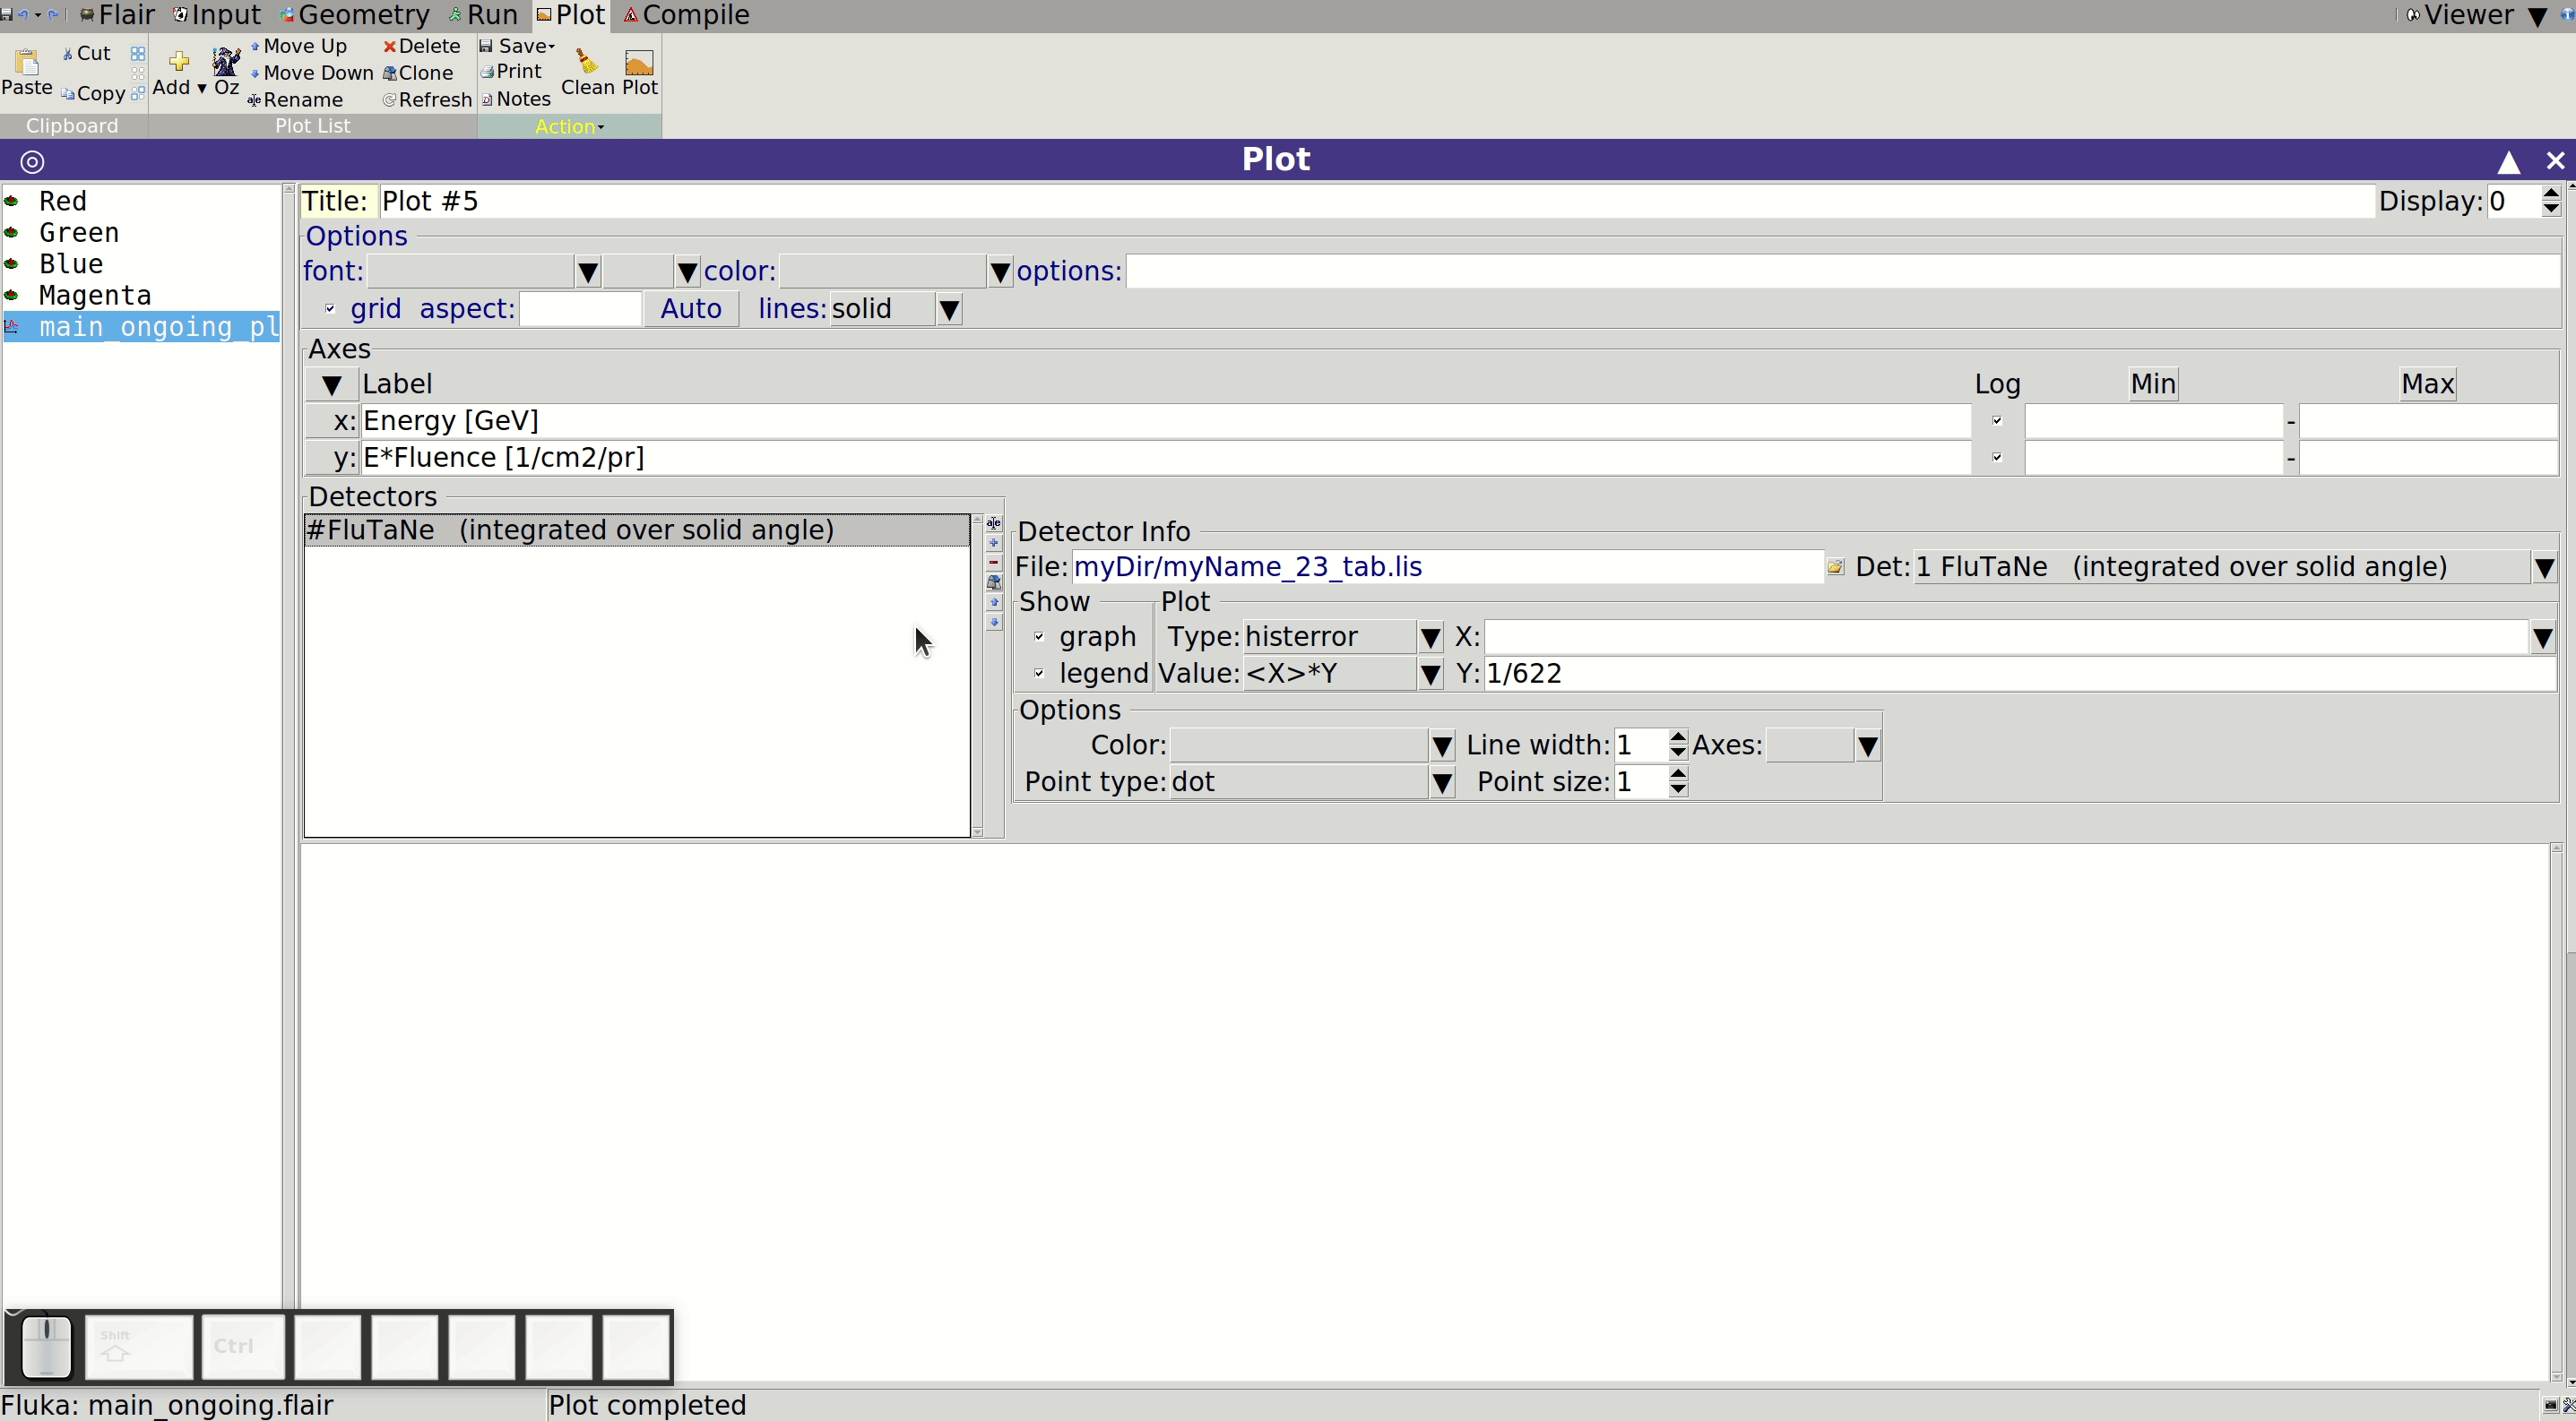Toggle the graph show checkbox
The image size is (2576, 1421).
coord(1039,636)
